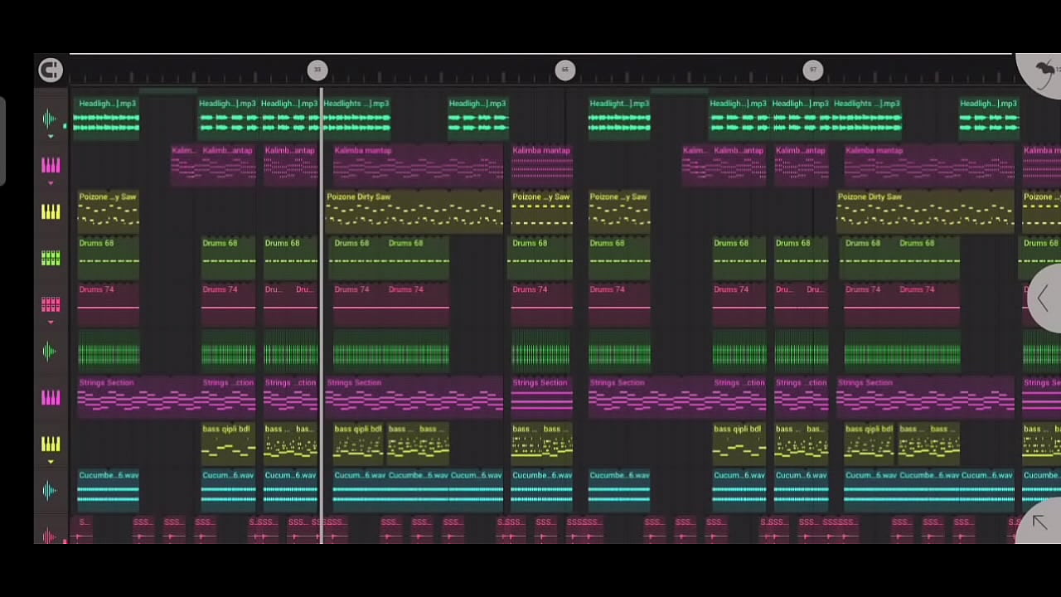Select the yellow Poizone Dirty Saw track icon
Screen dimensions: 1061x597
[x=51, y=212]
